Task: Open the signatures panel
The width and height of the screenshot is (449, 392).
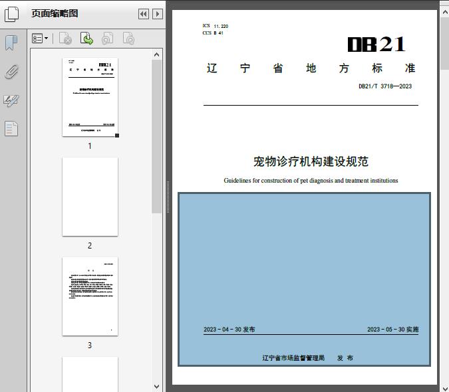Action: pyautogui.click(x=11, y=100)
